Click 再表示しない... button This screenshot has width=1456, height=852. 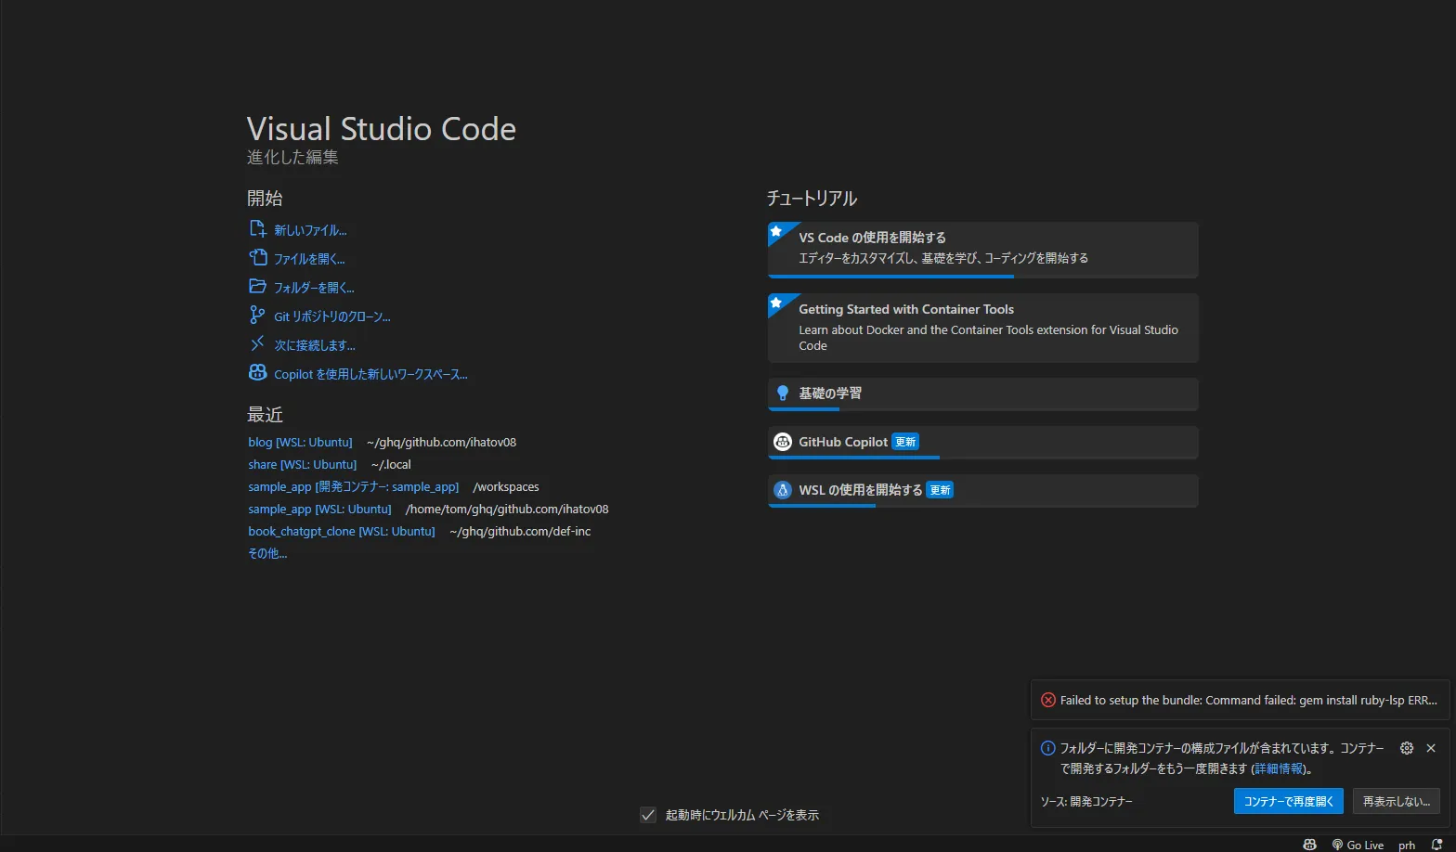(x=1397, y=801)
